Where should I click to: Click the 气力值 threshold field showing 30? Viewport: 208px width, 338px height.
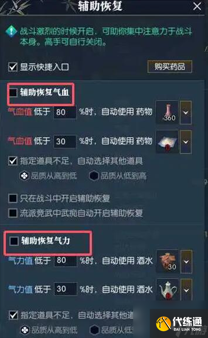(x=65, y=289)
